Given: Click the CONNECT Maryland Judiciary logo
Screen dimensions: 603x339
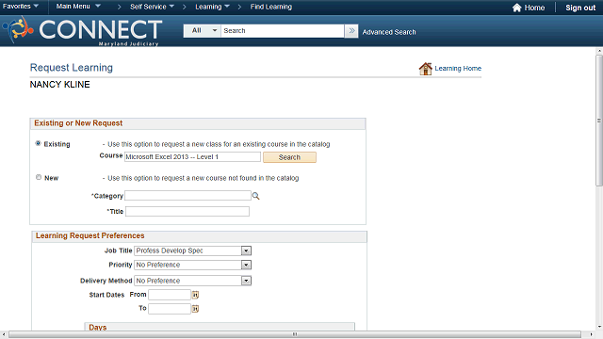Looking at the screenshot, I should point(83,31).
